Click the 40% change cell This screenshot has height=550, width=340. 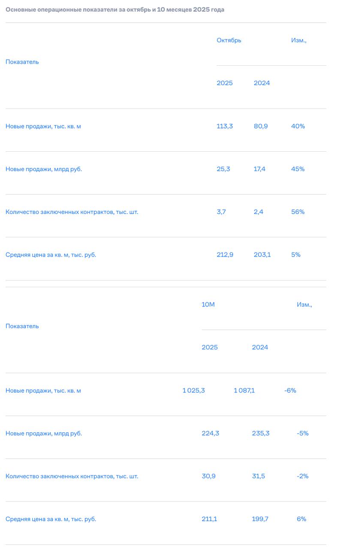(x=298, y=126)
